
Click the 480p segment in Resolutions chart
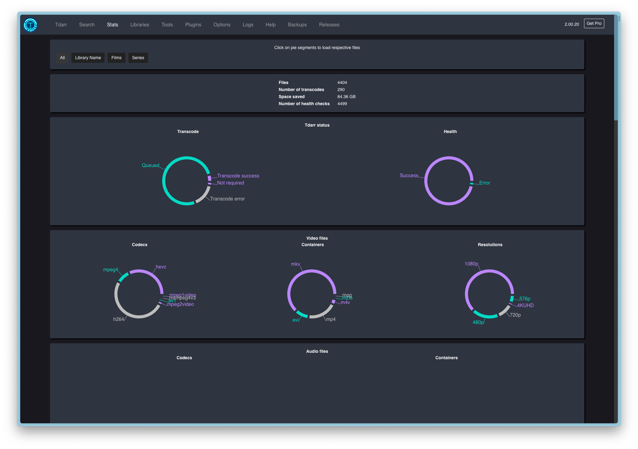click(x=485, y=316)
